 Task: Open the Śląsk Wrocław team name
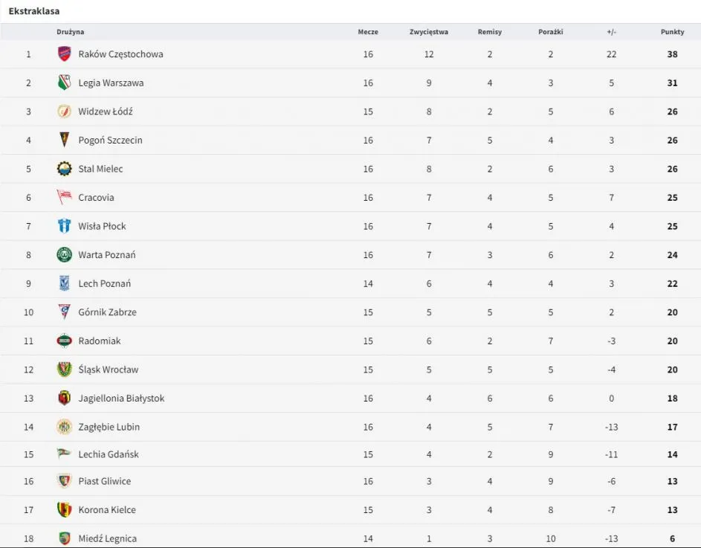coord(109,370)
